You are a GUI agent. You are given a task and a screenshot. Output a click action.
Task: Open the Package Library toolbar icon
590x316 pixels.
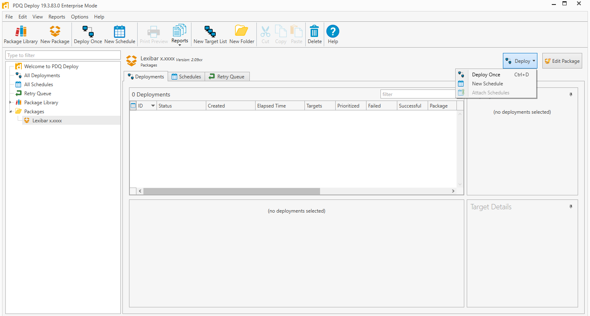coord(21,34)
